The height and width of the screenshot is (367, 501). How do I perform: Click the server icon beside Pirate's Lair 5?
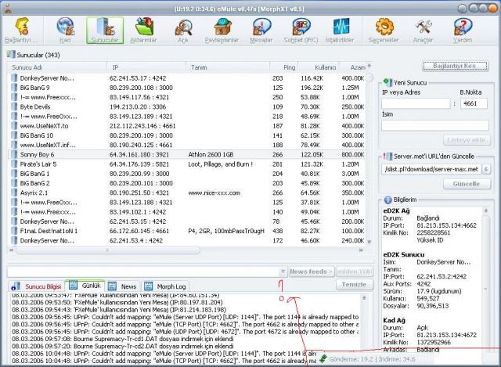[x=14, y=164]
